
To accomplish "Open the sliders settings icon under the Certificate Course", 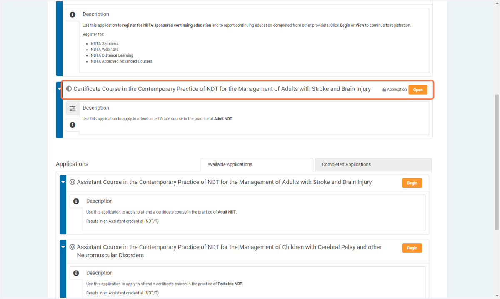I will click(x=72, y=108).
